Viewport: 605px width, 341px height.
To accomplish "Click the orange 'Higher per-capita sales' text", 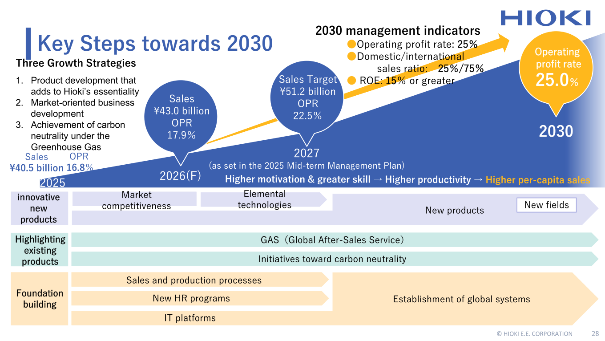I will tap(538, 180).
